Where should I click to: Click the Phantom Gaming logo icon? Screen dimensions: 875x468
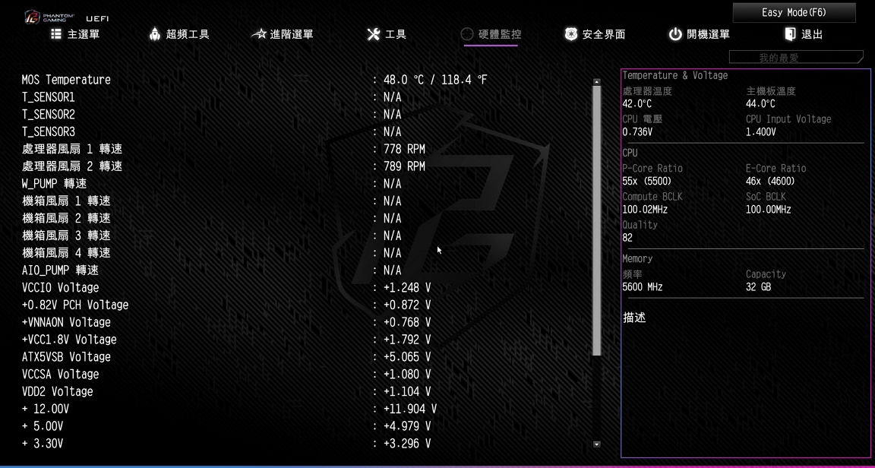[x=33, y=17]
